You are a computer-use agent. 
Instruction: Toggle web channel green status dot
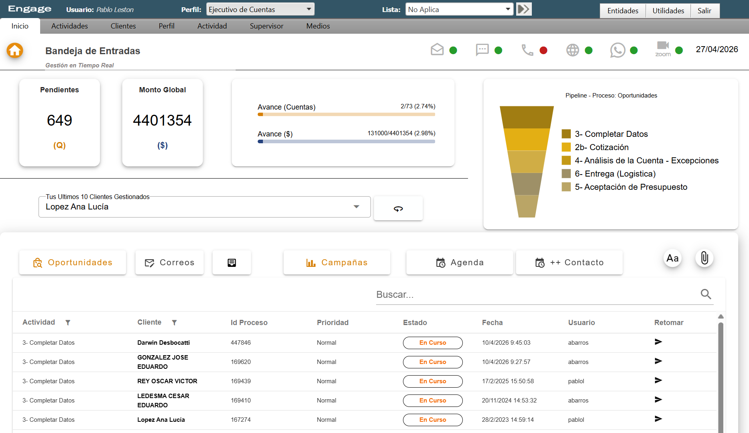[x=588, y=50]
